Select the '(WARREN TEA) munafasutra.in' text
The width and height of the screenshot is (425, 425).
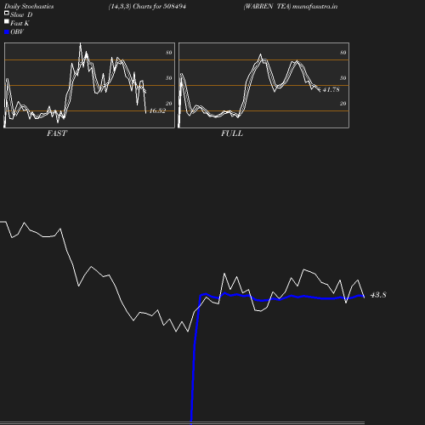click(291, 6)
